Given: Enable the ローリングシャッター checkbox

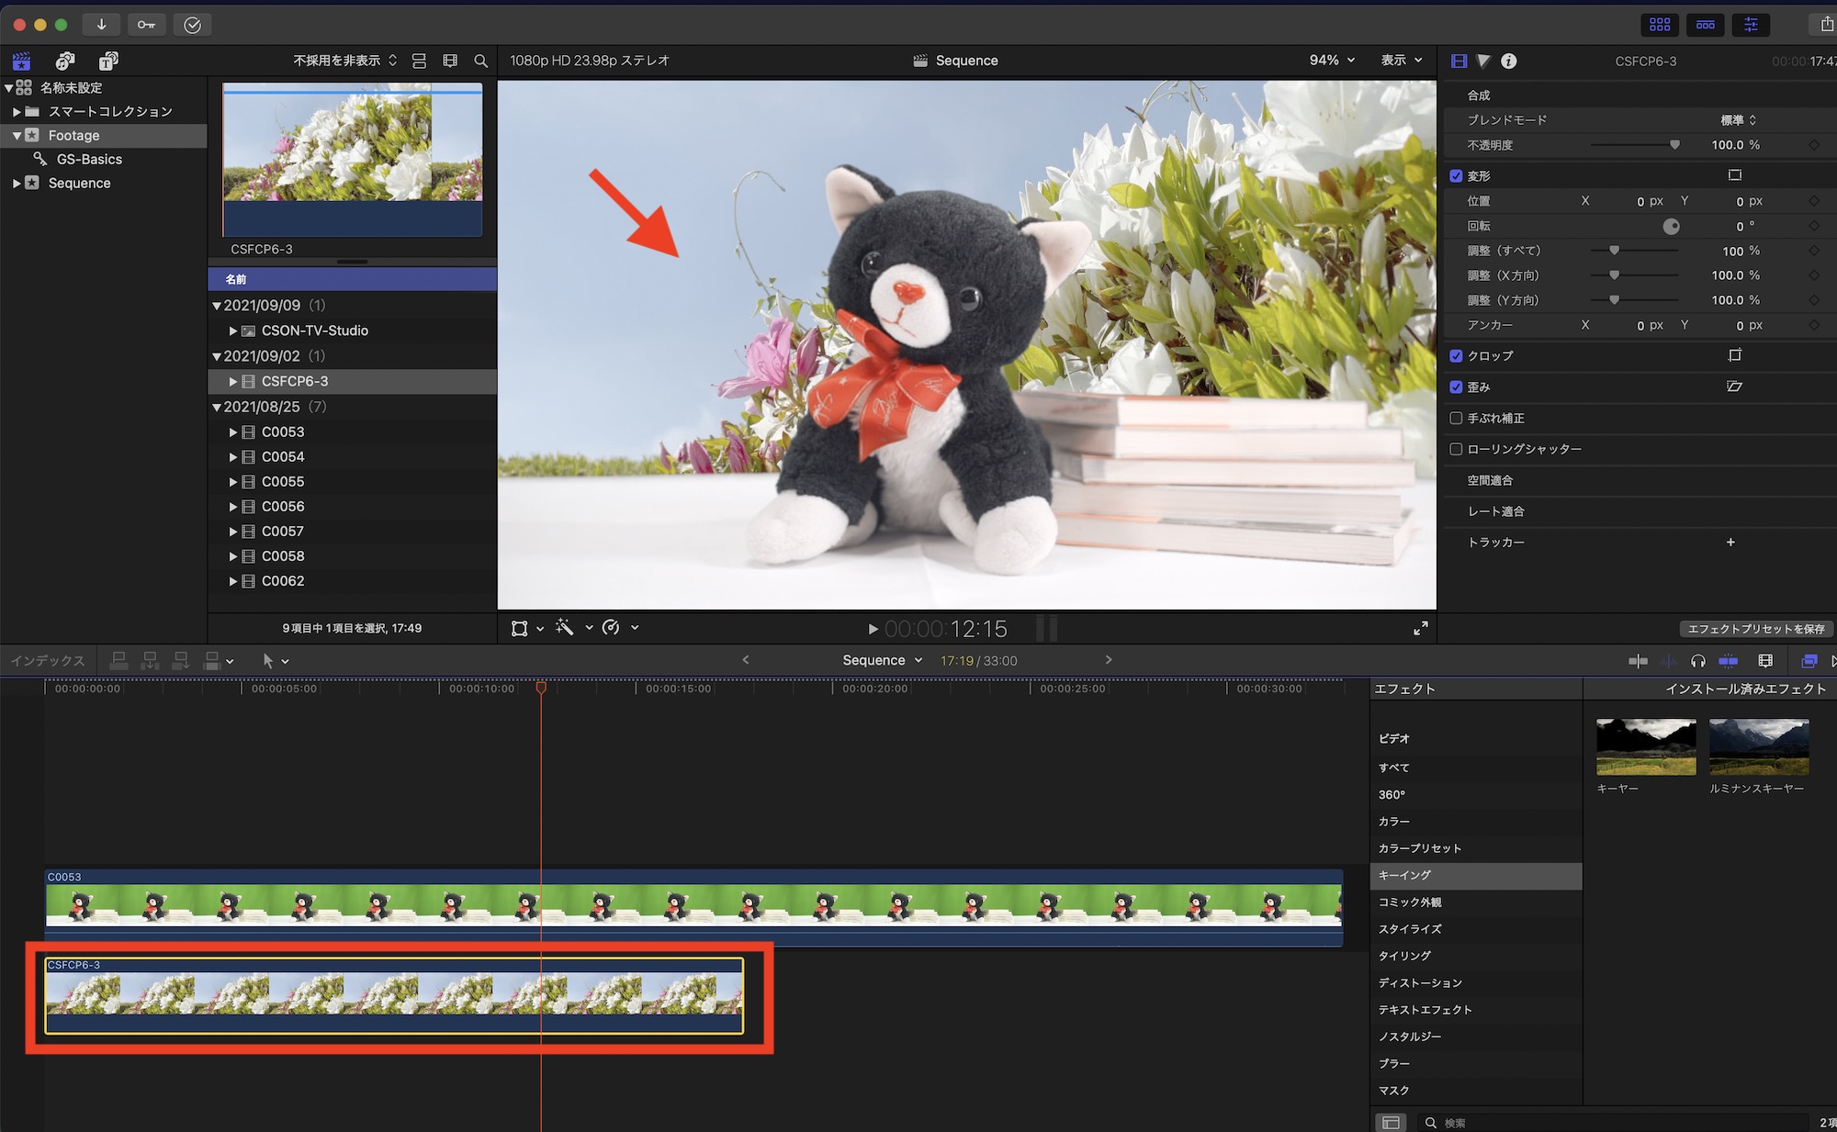Looking at the screenshot, I should (1456, 449).
